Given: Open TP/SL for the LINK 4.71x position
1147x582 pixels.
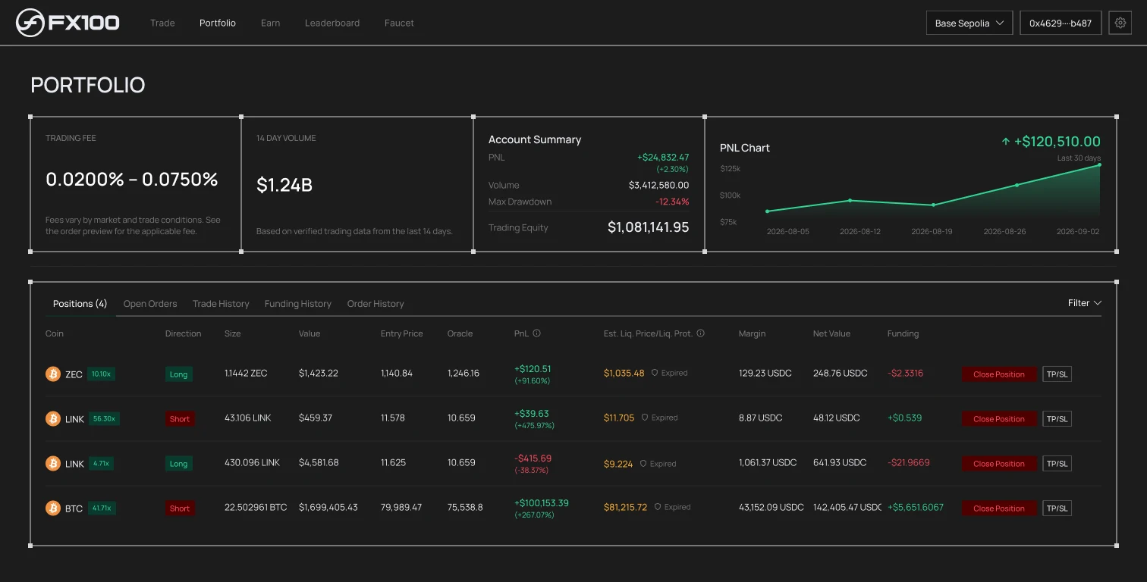Looking at the screenshot, I should click(1057, 464).
